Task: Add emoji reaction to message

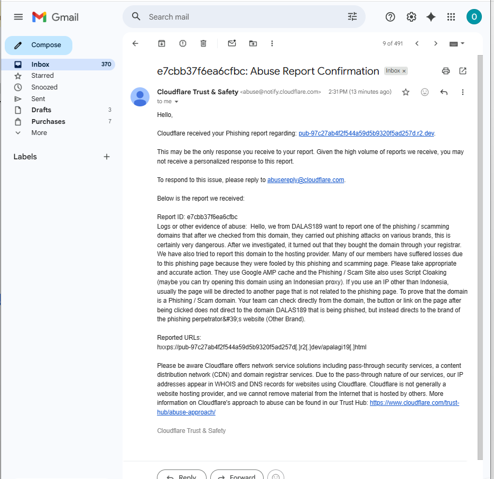Action: [x=425, y=92]
